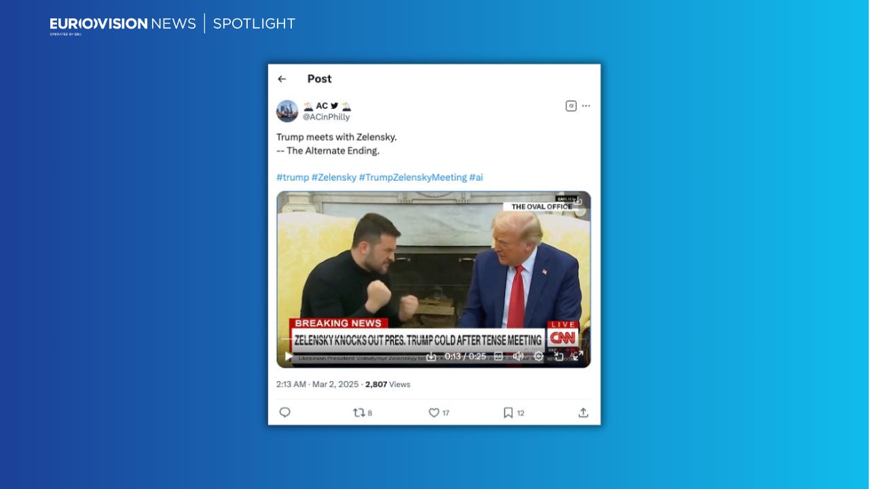
Task: Open the ACinPhilly profile avatar
Action: coord(287,111)
